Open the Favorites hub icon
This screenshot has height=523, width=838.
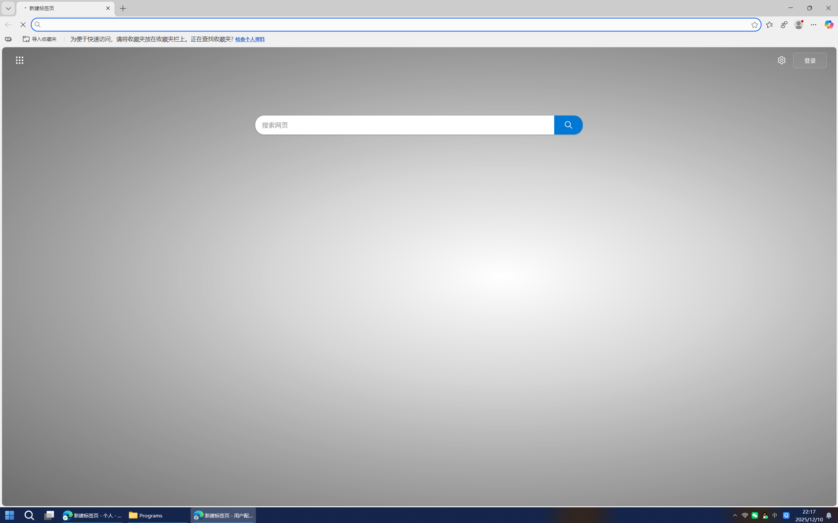(x=769, y=25)
